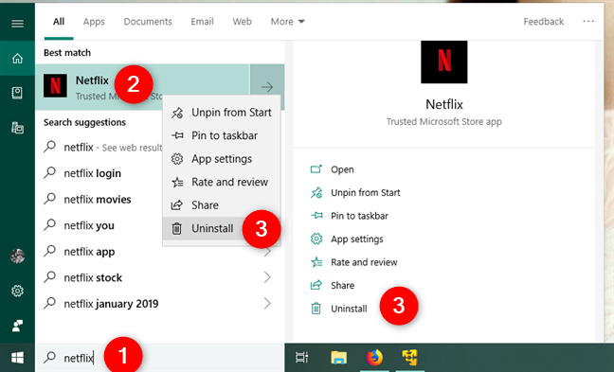Click the search box containing 'netflix'
Viewport: 614px width, 372px height.
(x=160, y=358)
